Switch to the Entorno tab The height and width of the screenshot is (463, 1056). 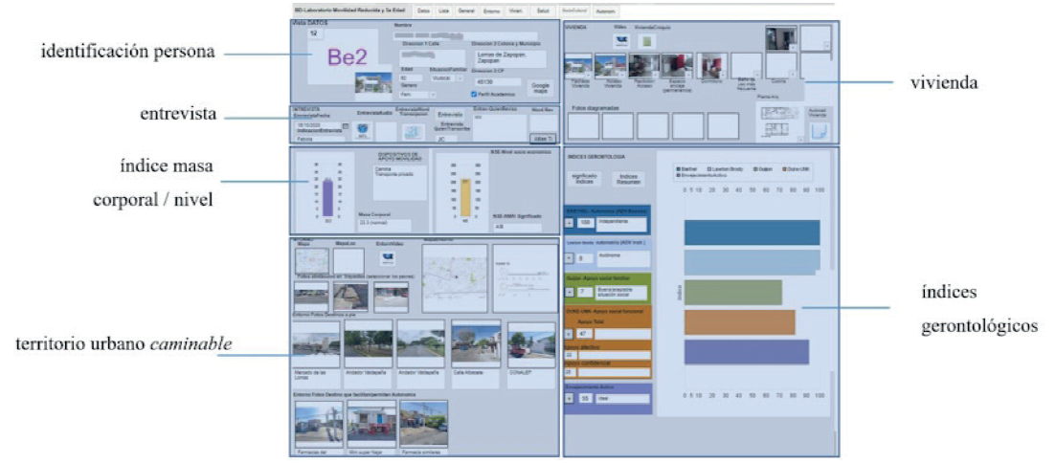pyautogui.click(x=492, y=11)
